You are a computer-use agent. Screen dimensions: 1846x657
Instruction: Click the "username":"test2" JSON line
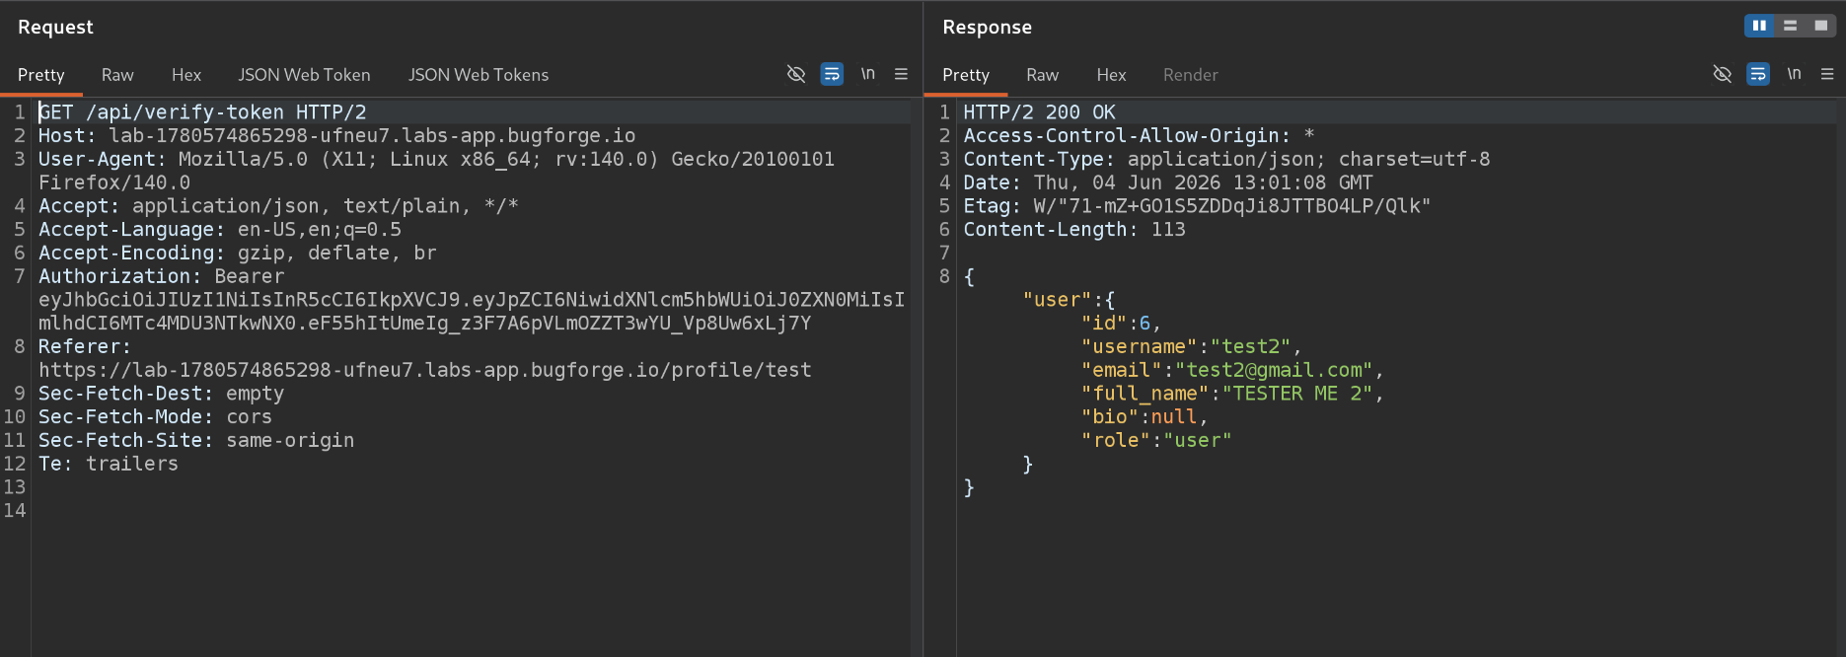point(1191,347)
